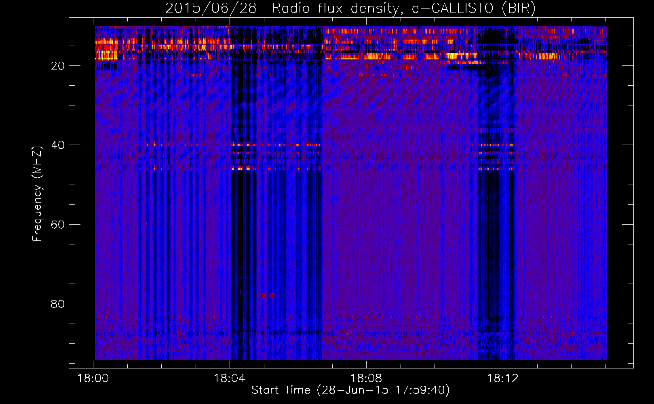This screenshot has height=404, width=654.
Task: Click the '60' frequency tick label
Action: 58,225
